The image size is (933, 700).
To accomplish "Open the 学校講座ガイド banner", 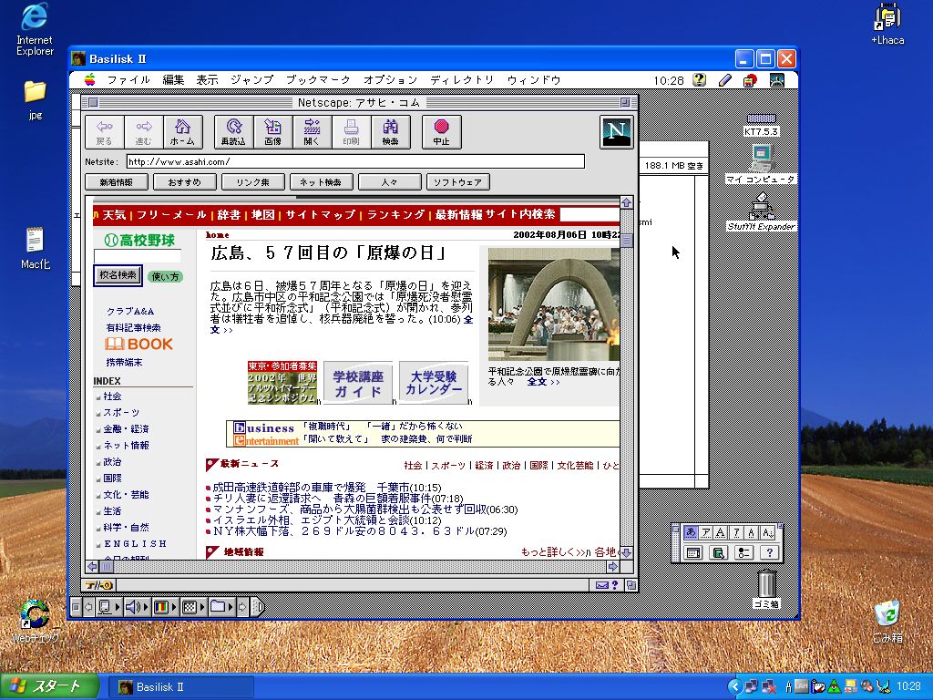I will (357, 384).
